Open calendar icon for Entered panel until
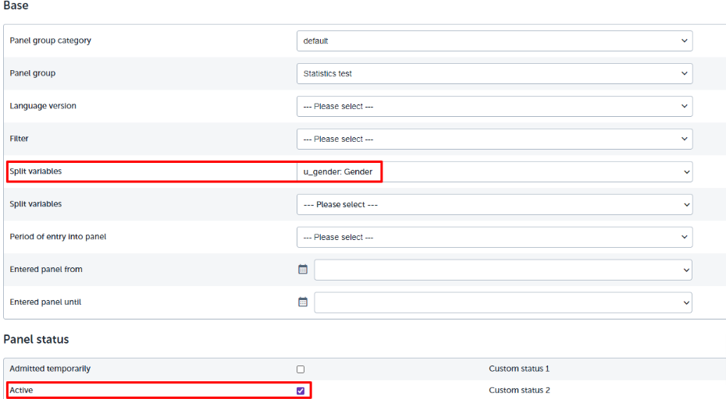The width and height of the screenshot is (726, 399). coord(303,302)
